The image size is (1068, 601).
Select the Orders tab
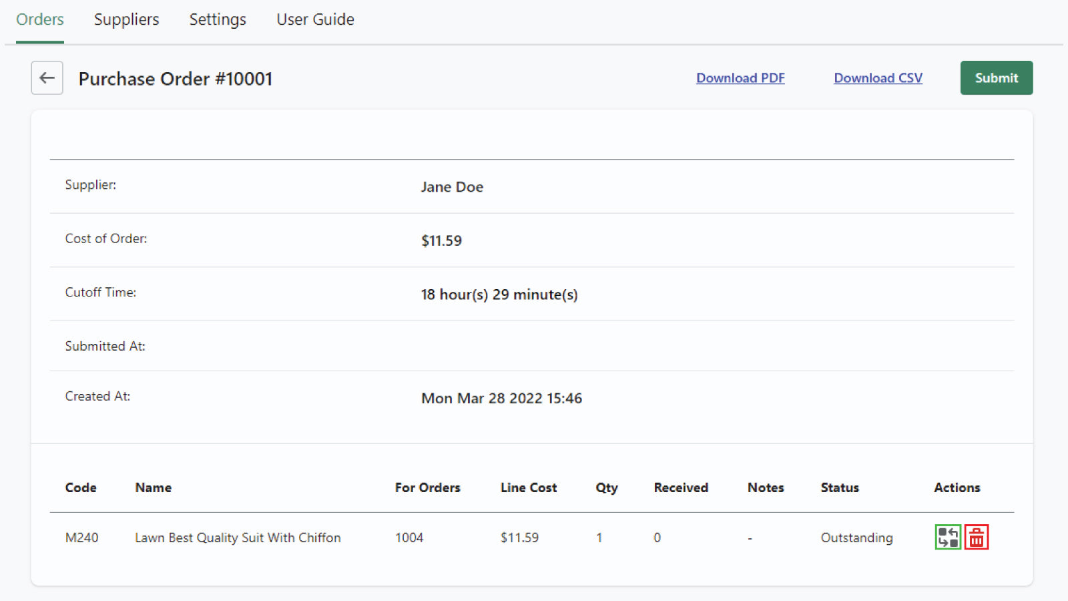pos(39,19)
